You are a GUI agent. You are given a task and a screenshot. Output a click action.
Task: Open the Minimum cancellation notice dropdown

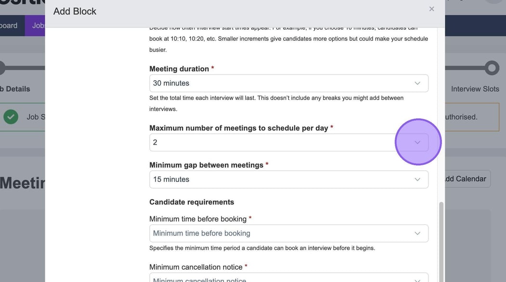click(288, 279)
